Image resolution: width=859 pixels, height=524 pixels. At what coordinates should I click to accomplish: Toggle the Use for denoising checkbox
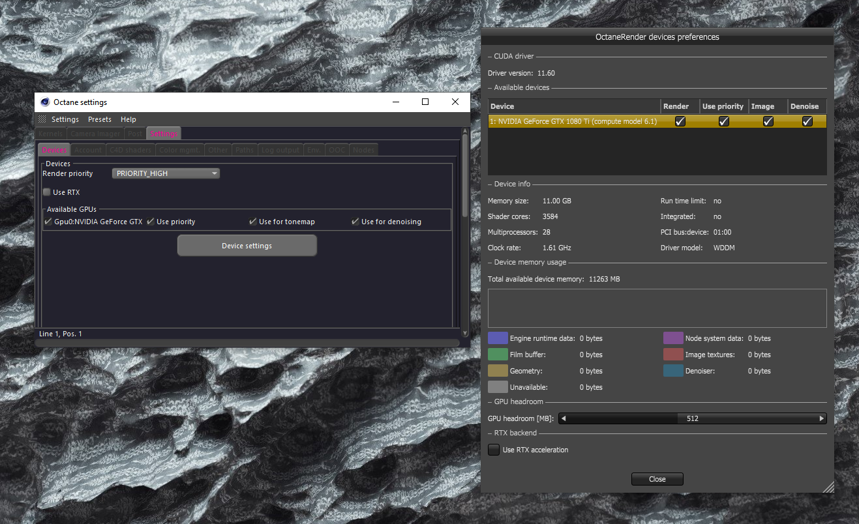tap(355, 222)
